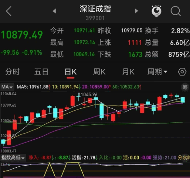This screenshot has height=178, width=190.
Task: Tap the 下跌 count 1673
Action: [x=135, y=54]
